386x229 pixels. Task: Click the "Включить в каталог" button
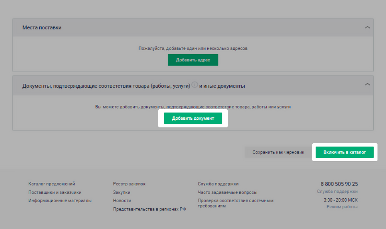[344, 152]
